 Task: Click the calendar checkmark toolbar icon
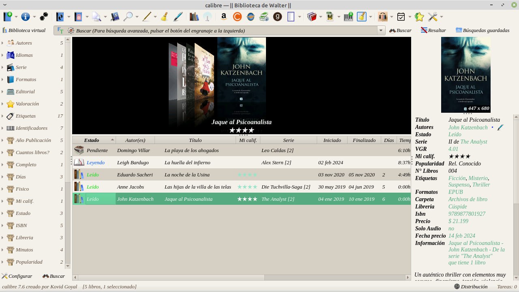point(401,17)
